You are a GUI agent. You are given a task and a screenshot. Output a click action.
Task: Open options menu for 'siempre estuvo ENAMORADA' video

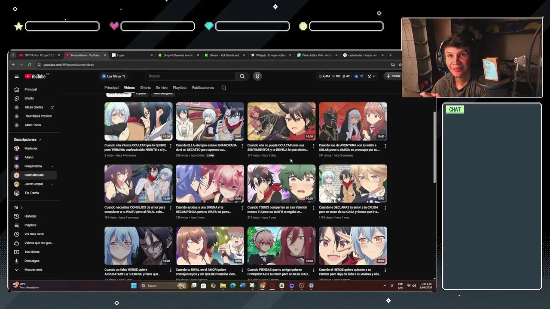[x=242, y=146]
